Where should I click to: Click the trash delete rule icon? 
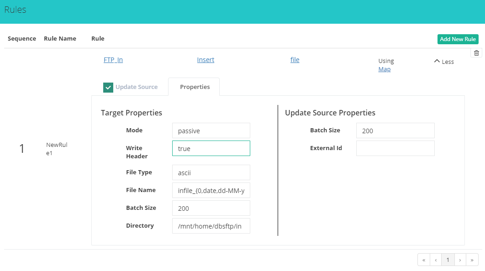[476, 53]
